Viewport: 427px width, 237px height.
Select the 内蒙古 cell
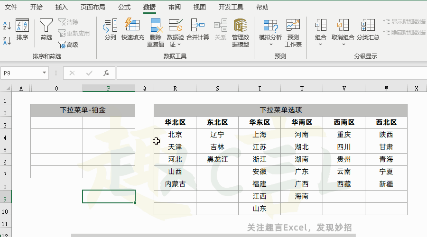point(175,184)
